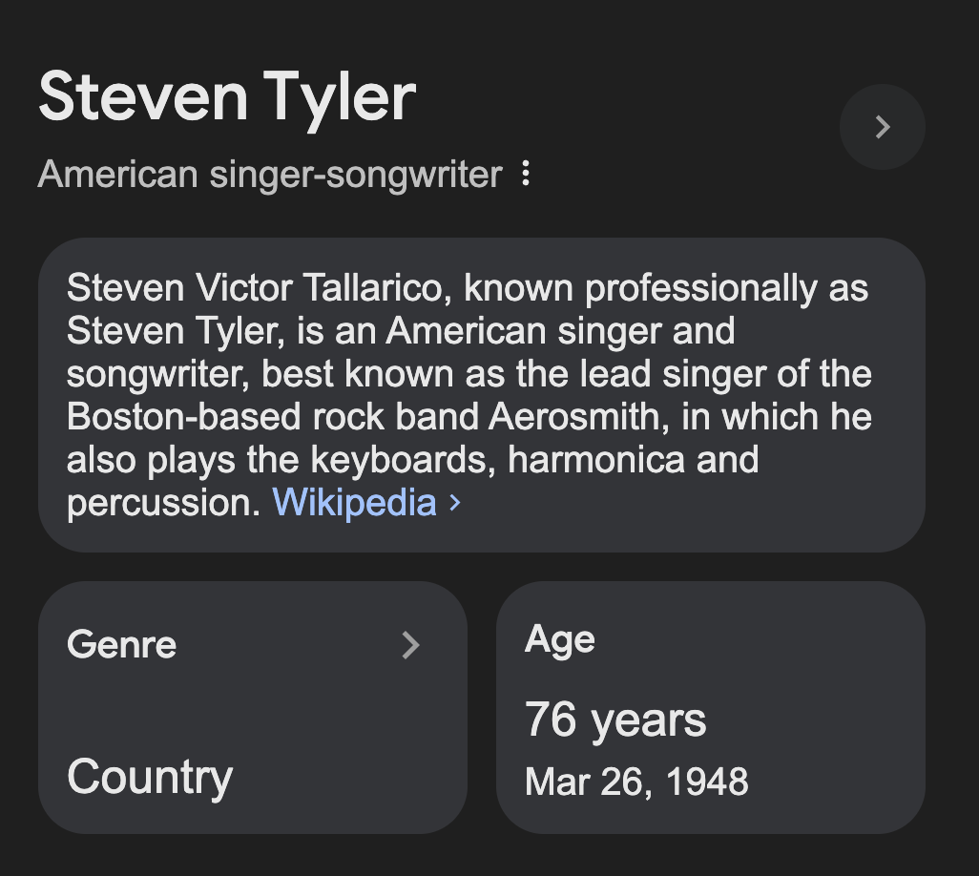Click the 76 years text

(x=615, y=720)
